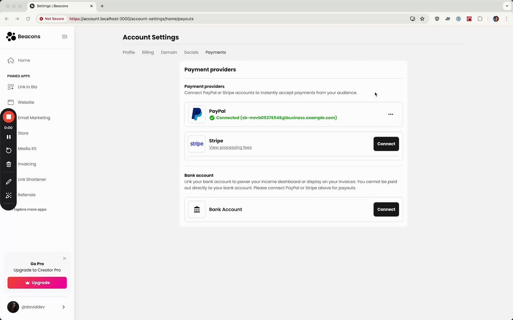Collapse the Beacons sidebar

tap(65, 36)
